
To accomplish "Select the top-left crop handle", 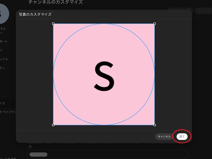I will (x=53, y=24).
